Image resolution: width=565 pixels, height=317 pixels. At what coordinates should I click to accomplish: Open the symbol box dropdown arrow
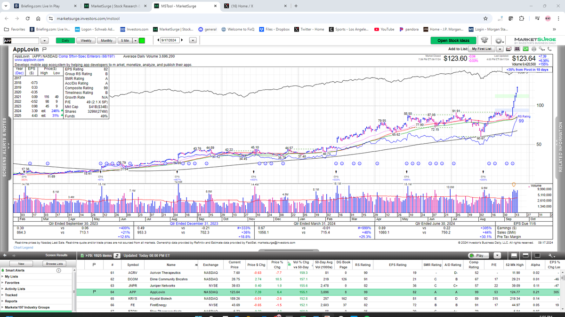point(45,40)
